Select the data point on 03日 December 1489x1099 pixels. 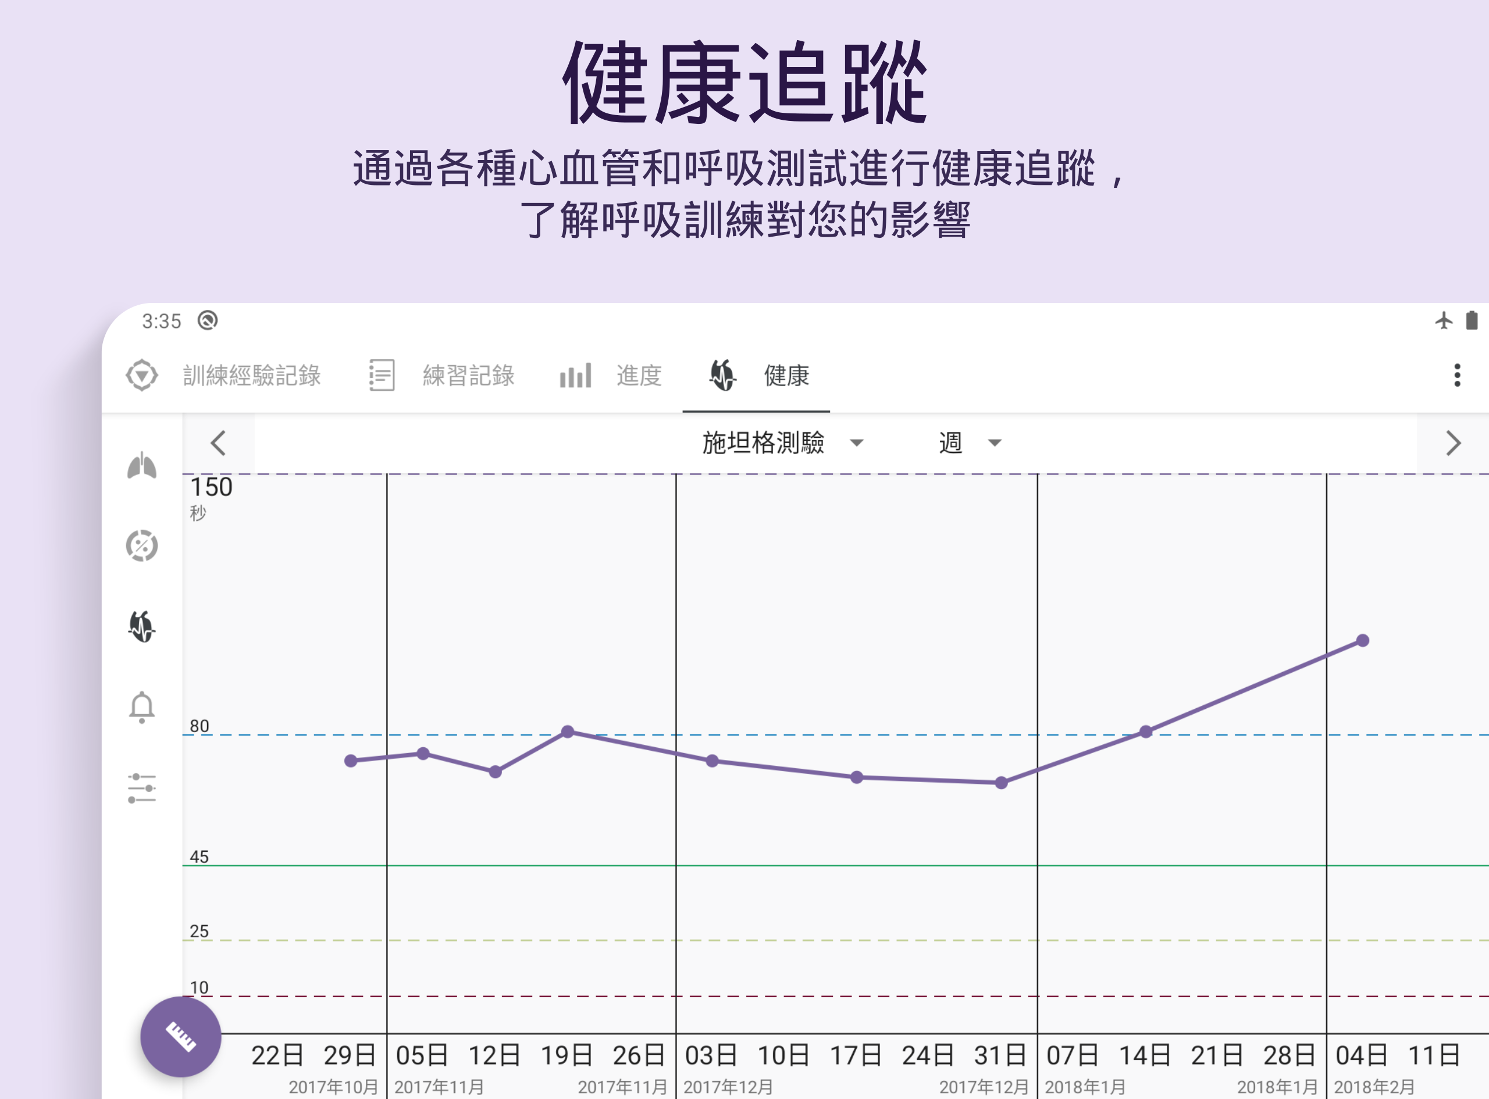click(x=712, y=761)
